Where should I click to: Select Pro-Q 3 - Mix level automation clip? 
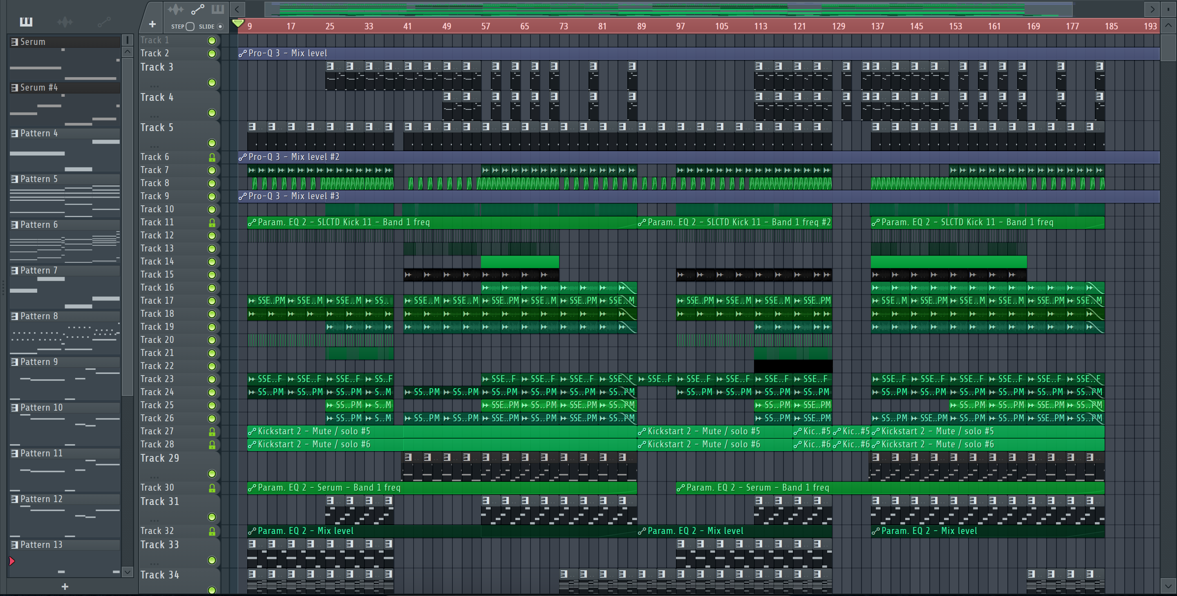[698, 54]
